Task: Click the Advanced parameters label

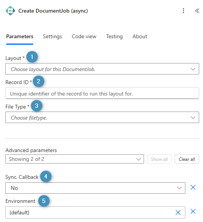Action: tap(31, 150)
